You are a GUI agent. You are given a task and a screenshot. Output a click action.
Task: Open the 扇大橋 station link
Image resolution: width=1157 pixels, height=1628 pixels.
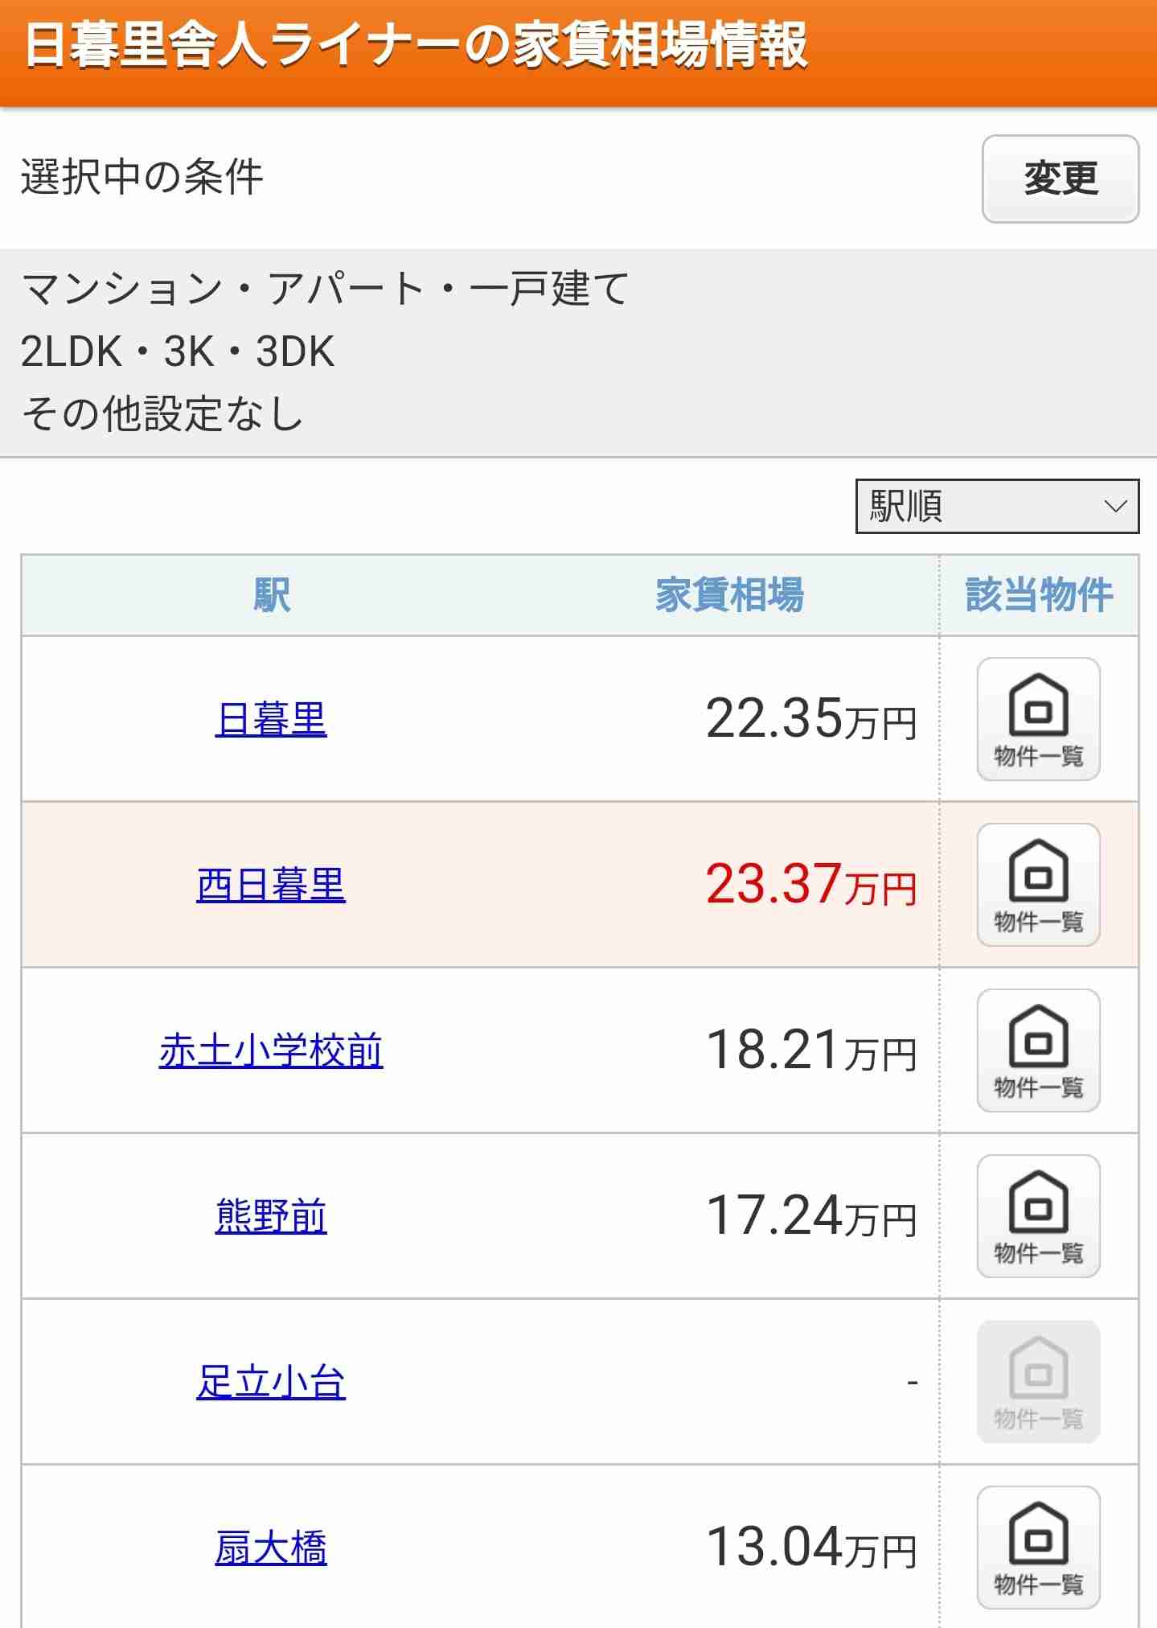(271, 1548)
